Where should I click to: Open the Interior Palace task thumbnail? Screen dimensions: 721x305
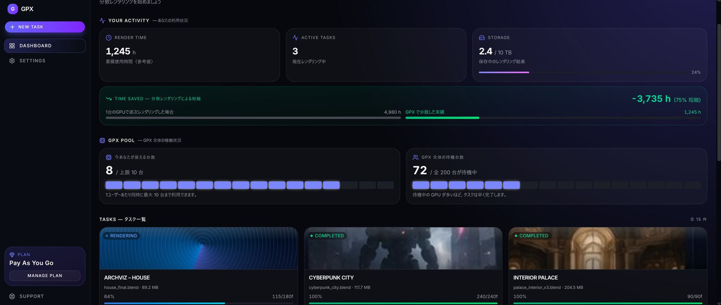pyautogui.click(x=608, y=248)
